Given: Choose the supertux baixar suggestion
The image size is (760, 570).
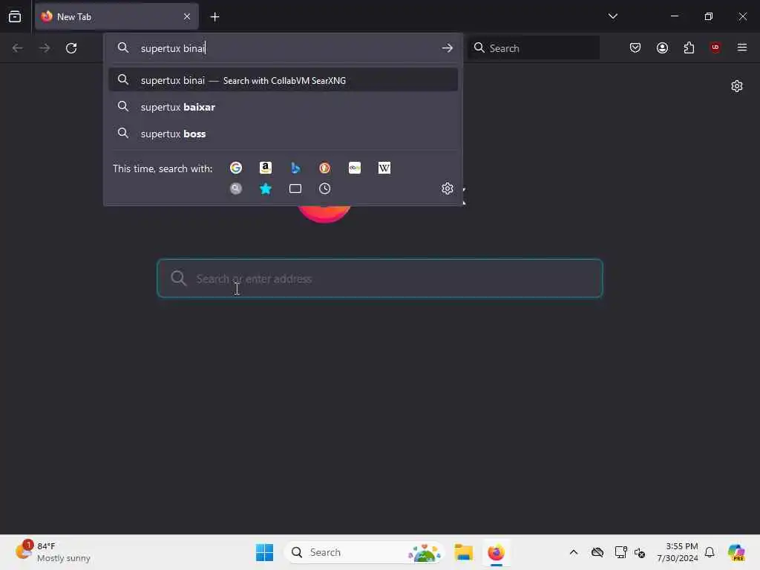Looking at the screenshot, I should [284, 107].
